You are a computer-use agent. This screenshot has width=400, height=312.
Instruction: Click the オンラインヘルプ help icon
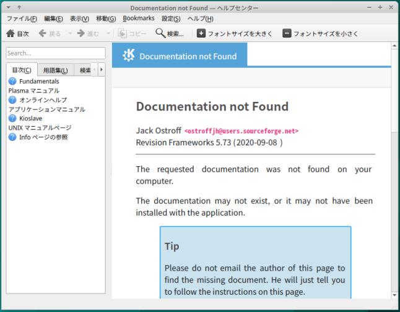coord(12,99)
